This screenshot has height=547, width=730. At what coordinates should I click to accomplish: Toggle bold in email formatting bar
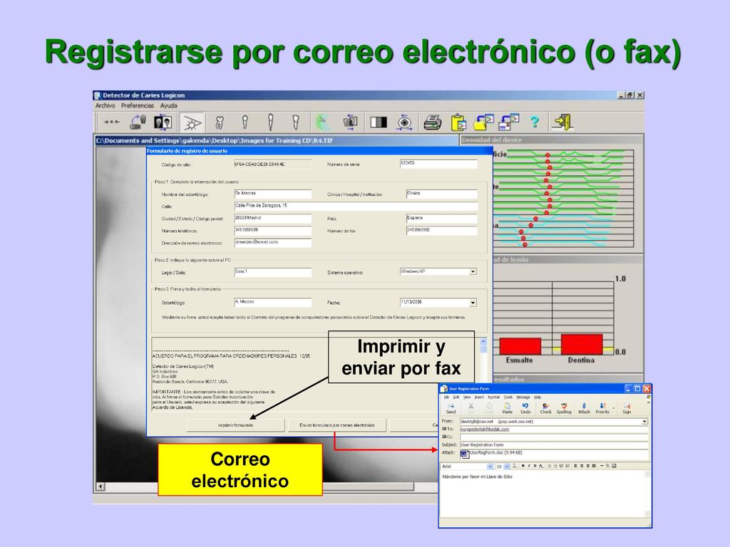tap(523, 466)
